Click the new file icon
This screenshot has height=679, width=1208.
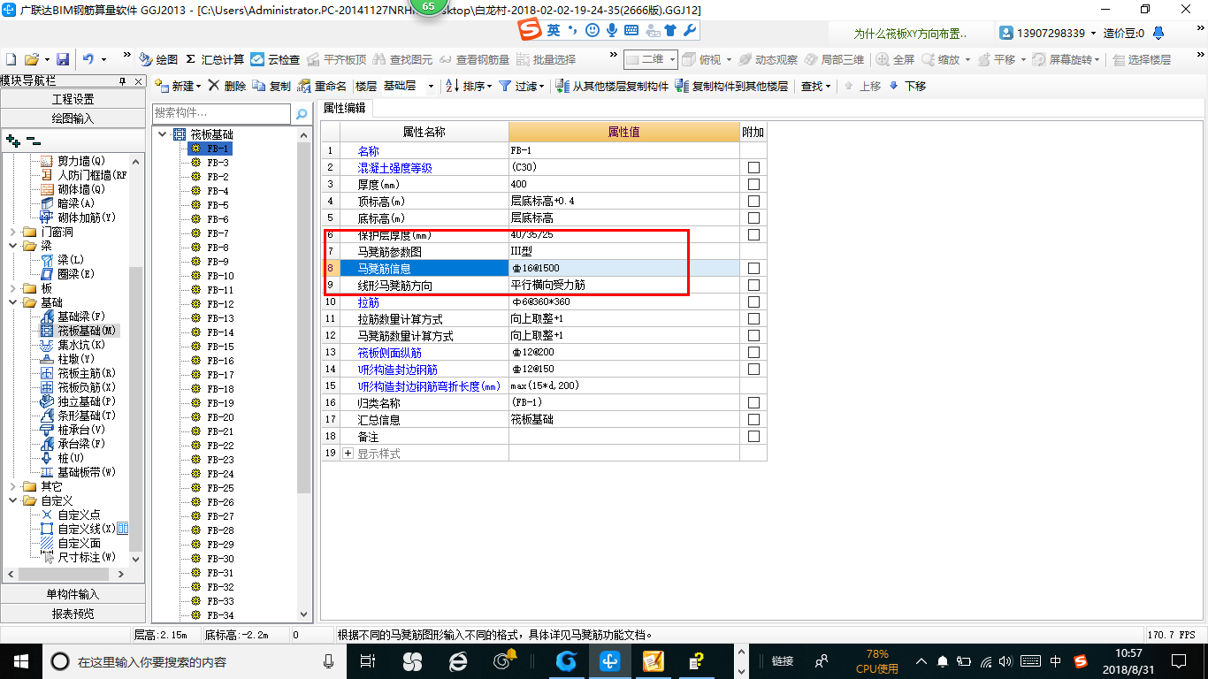(x=11, y=59)
